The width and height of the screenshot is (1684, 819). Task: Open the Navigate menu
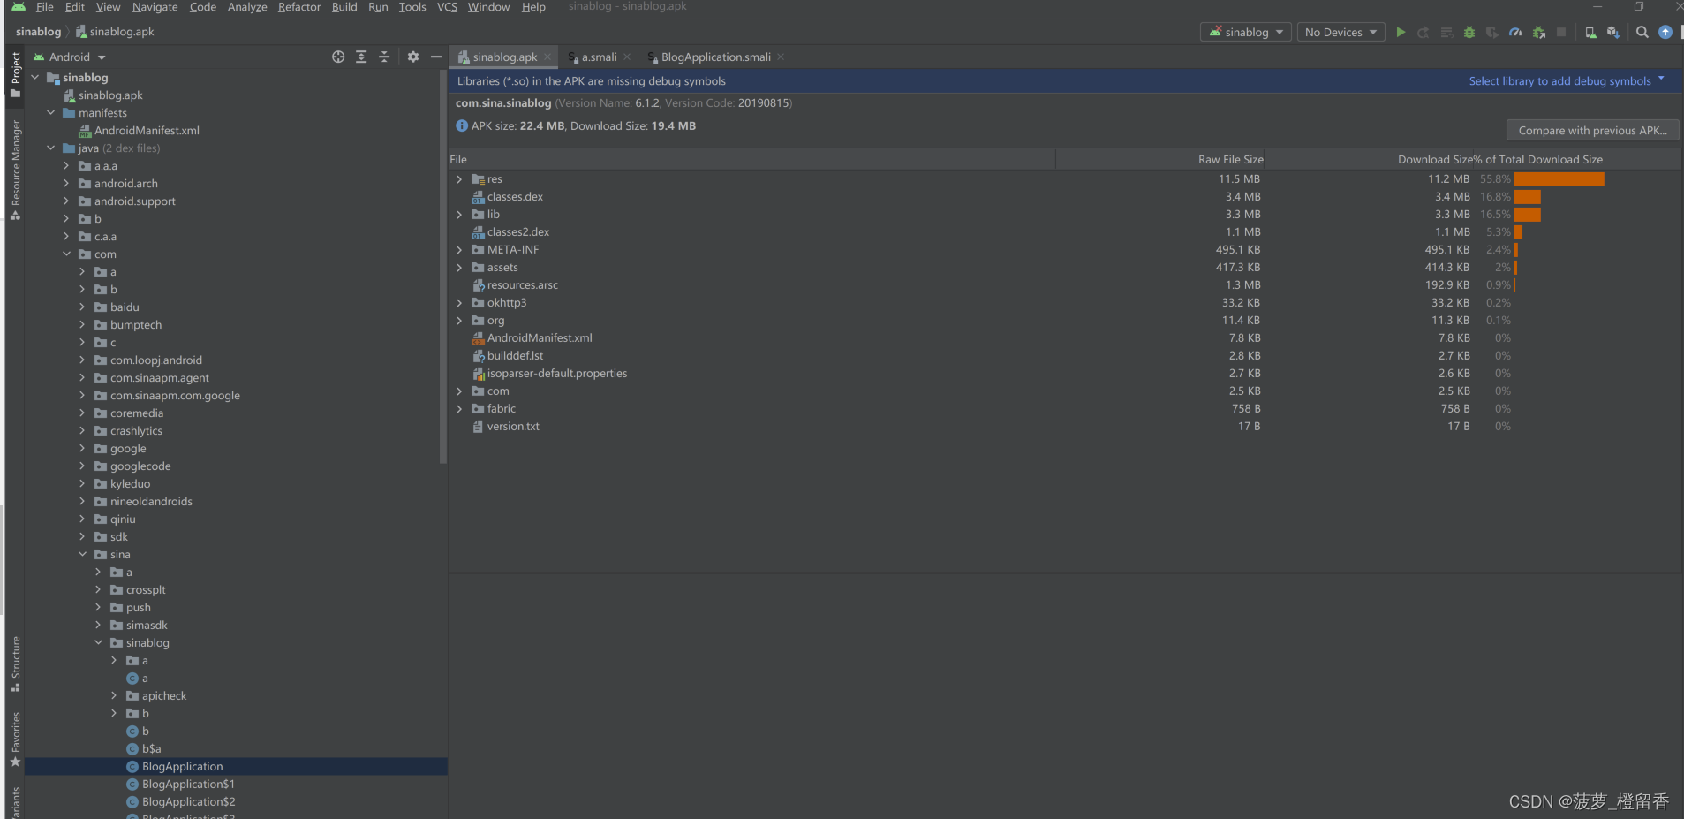tap(155, 7)
